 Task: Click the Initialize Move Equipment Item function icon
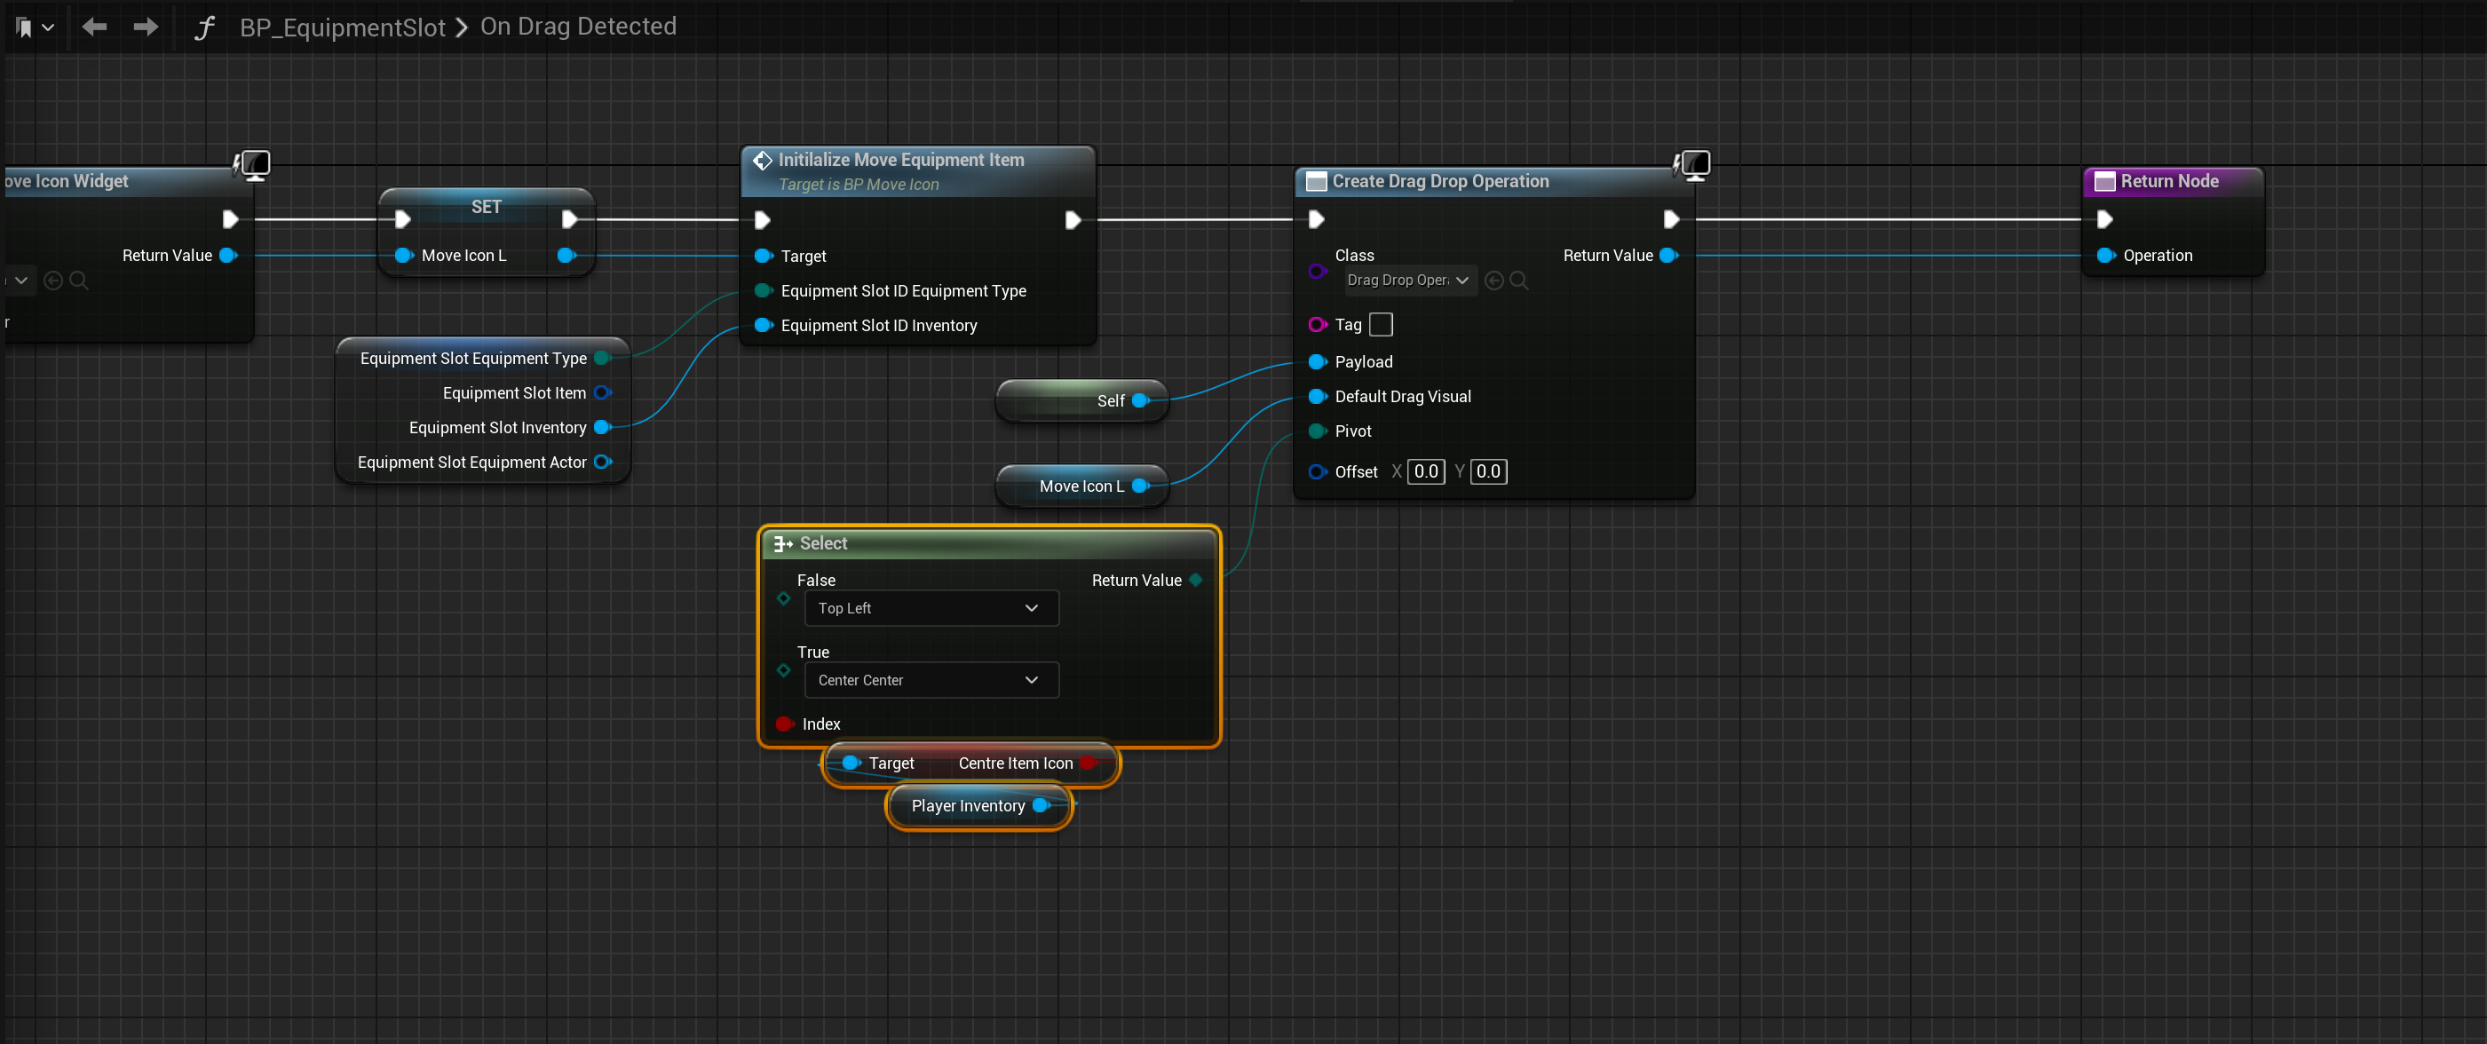[762, 160]
